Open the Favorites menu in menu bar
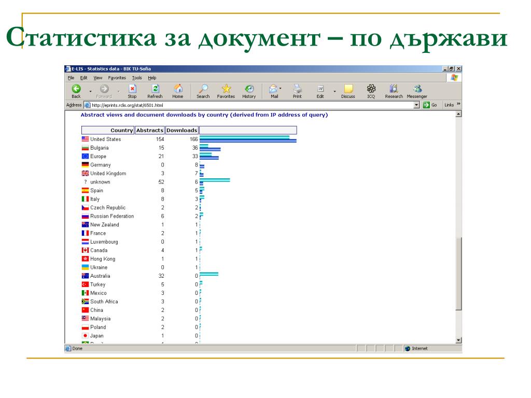Image resolution: width=531 pixels, height=398 pixels. pyautogui.click(x=117, y=78)
